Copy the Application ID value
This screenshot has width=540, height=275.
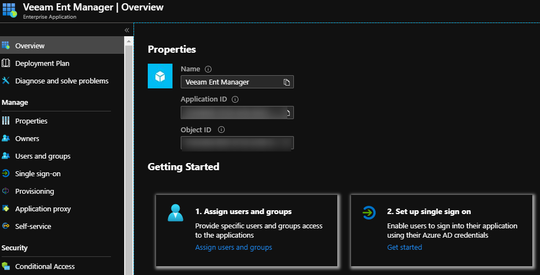[287, 113]
